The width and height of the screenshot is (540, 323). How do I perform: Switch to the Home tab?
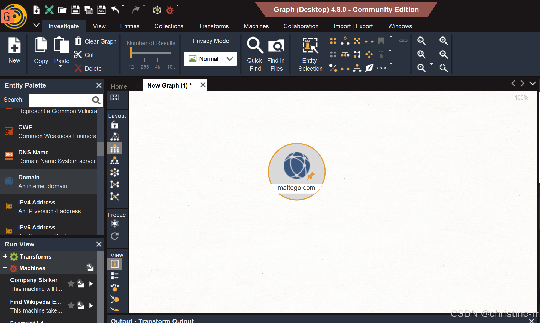point(119,86)
